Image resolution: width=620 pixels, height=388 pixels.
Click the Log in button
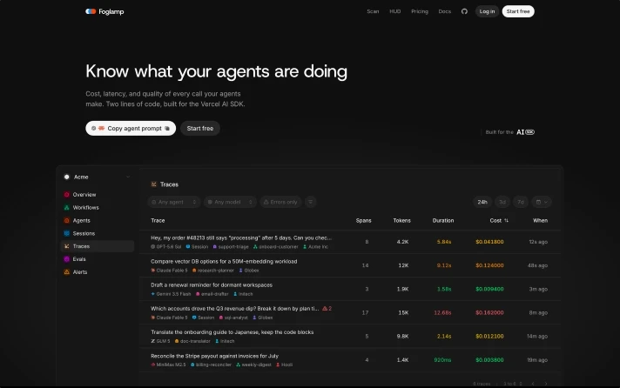click(487, 11)
